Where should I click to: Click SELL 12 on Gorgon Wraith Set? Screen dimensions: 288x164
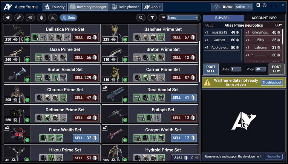184,138
